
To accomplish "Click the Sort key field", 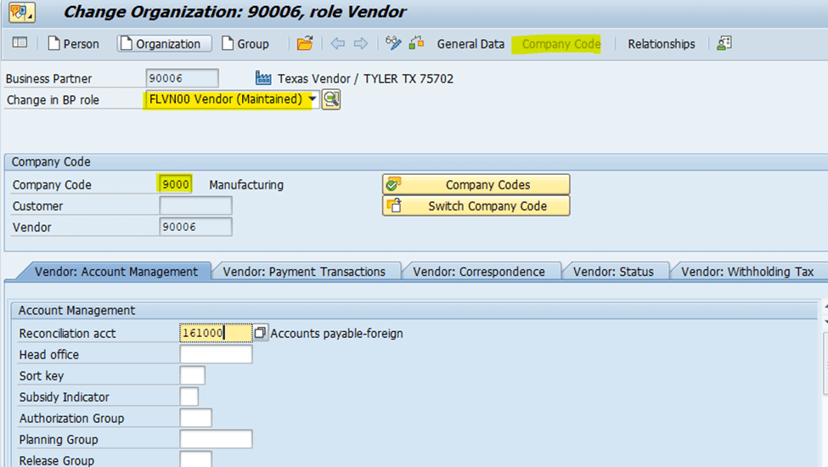I will pyautogui.click(x=192, y=375).
